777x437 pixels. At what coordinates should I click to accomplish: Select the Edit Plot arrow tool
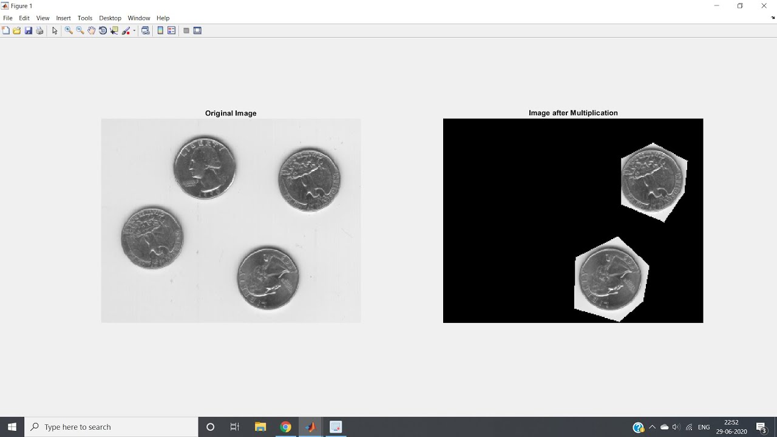(x=55, y=30)
